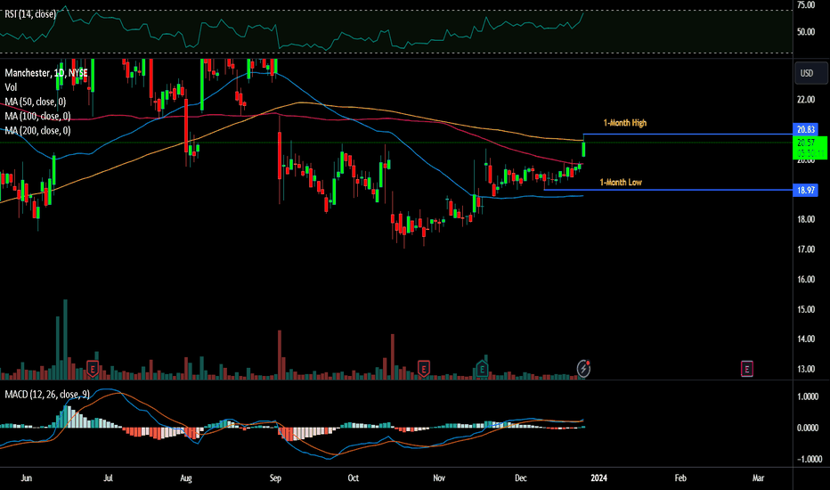Click the Oct label on the time axis

coord(353,478)
